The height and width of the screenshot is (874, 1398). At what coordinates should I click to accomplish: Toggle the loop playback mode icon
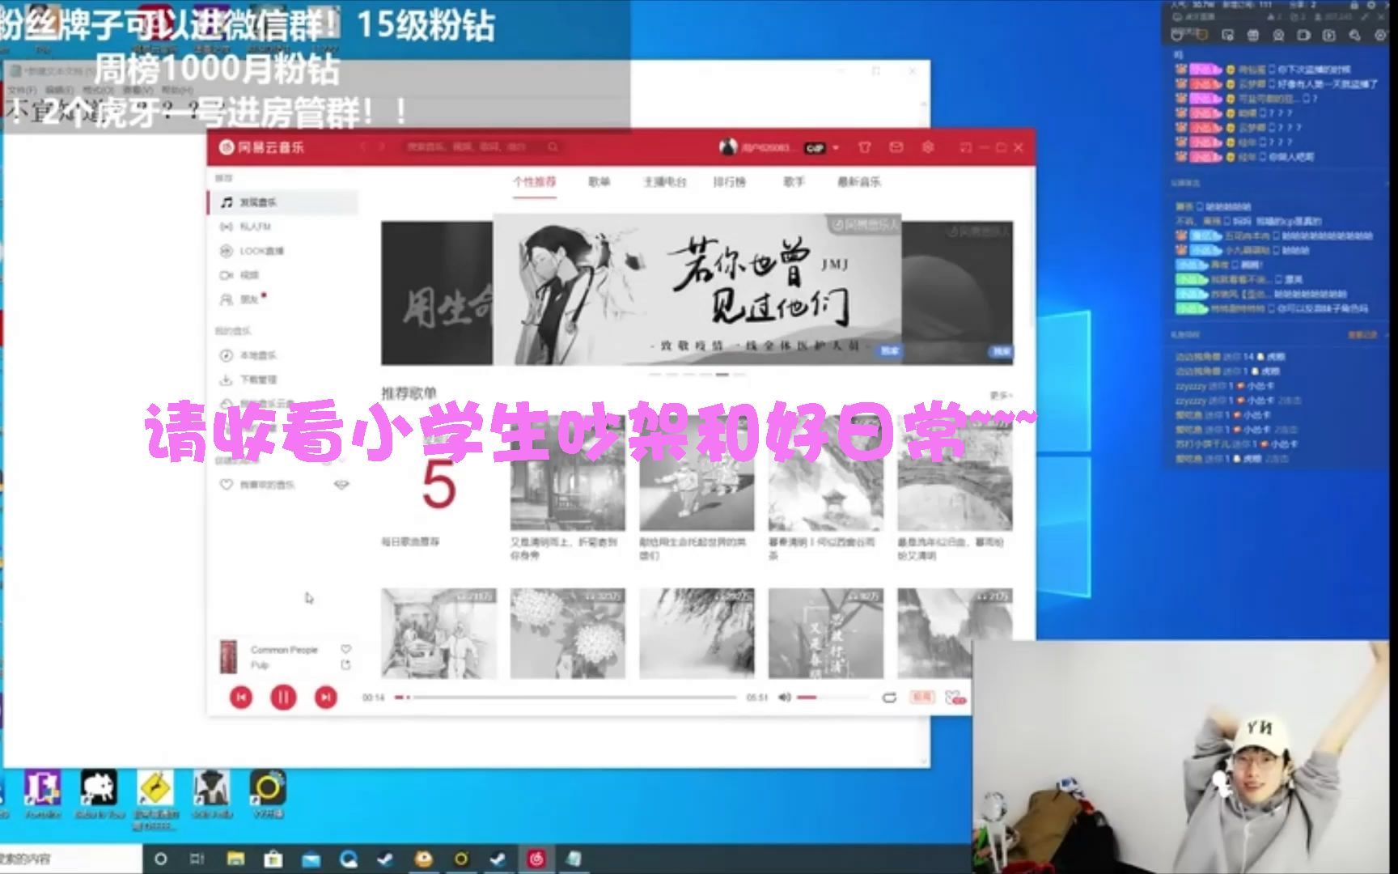click(889, 697)
